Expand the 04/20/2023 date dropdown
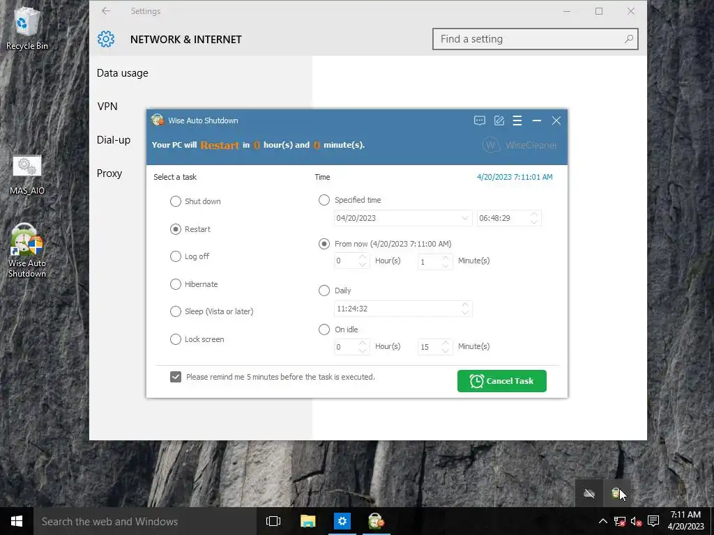The height and width of the screenshot is (535, 714). [x=464, y=218]
